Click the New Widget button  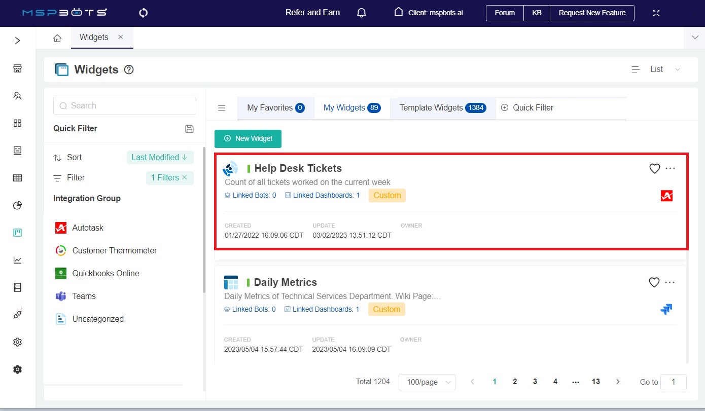(248, 138)
